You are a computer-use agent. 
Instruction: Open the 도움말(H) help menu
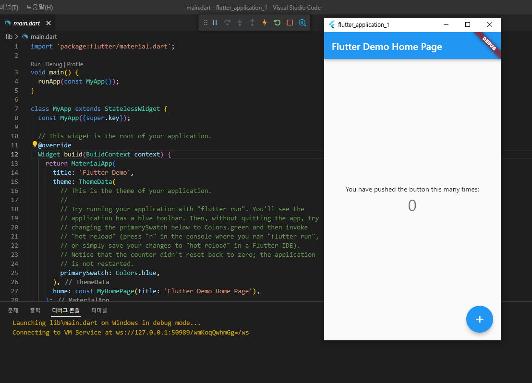click(39, 7)
